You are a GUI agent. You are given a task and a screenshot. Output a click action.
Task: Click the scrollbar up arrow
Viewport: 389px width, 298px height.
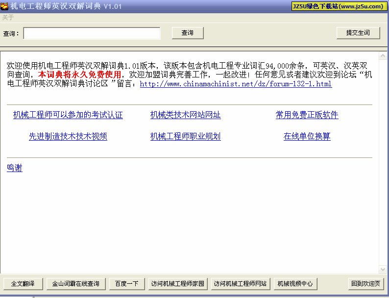[x=383, y=56]
